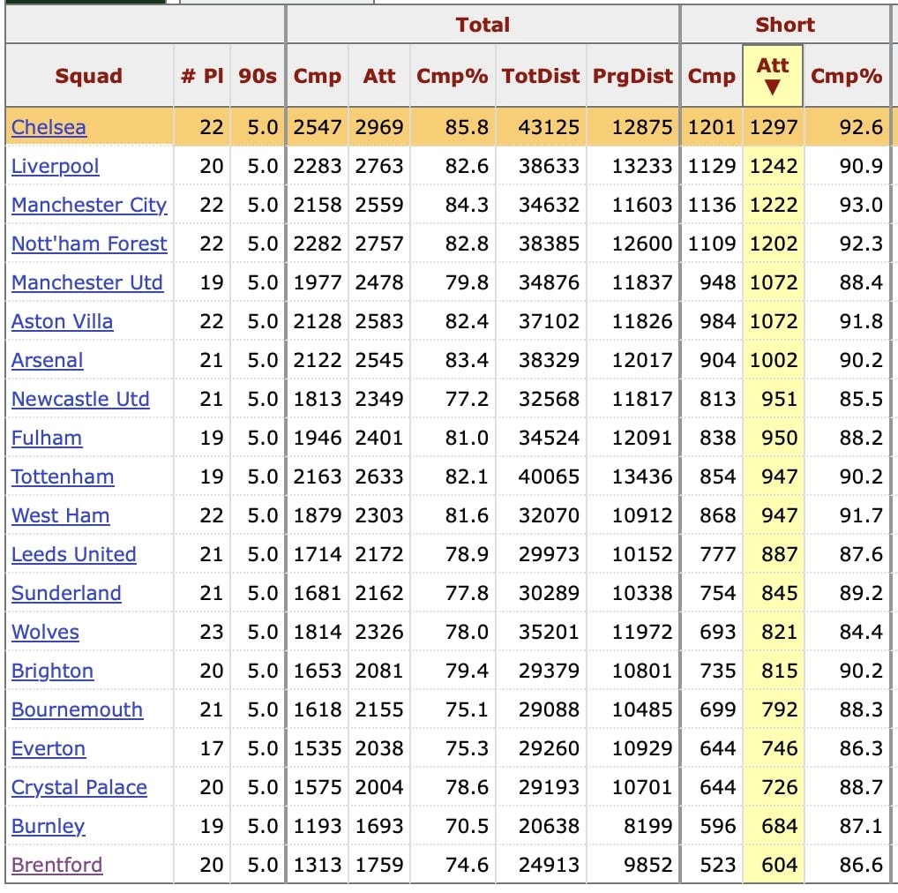This screenshot has height=893, width=898.
Task: Select Fulham's short Cmp value 838
Action: (x=717, y=439)
